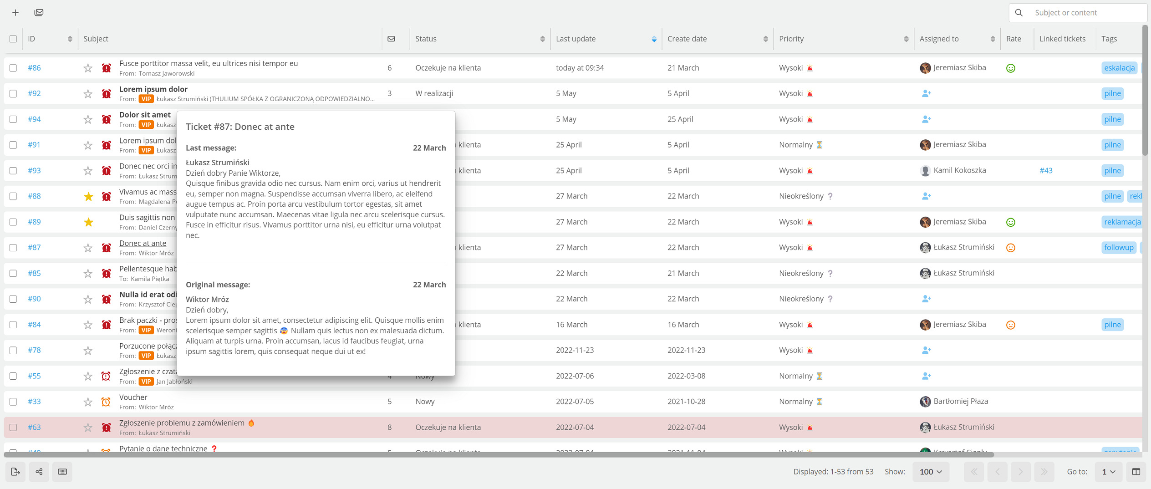This screenshot has width=1151, height=489.
Task: Open ticket #86 ID link
Action: point(34,68)
